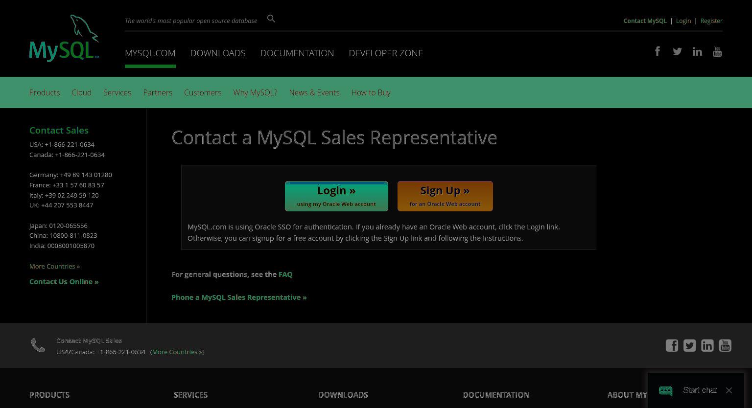Click the PRODUCTS footer heading
Viewport: 752px width, 408px height.
(x=49, y=395)
